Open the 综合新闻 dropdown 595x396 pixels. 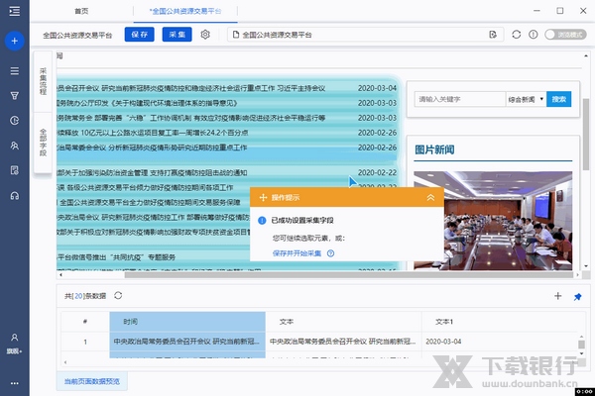(526, 99)
